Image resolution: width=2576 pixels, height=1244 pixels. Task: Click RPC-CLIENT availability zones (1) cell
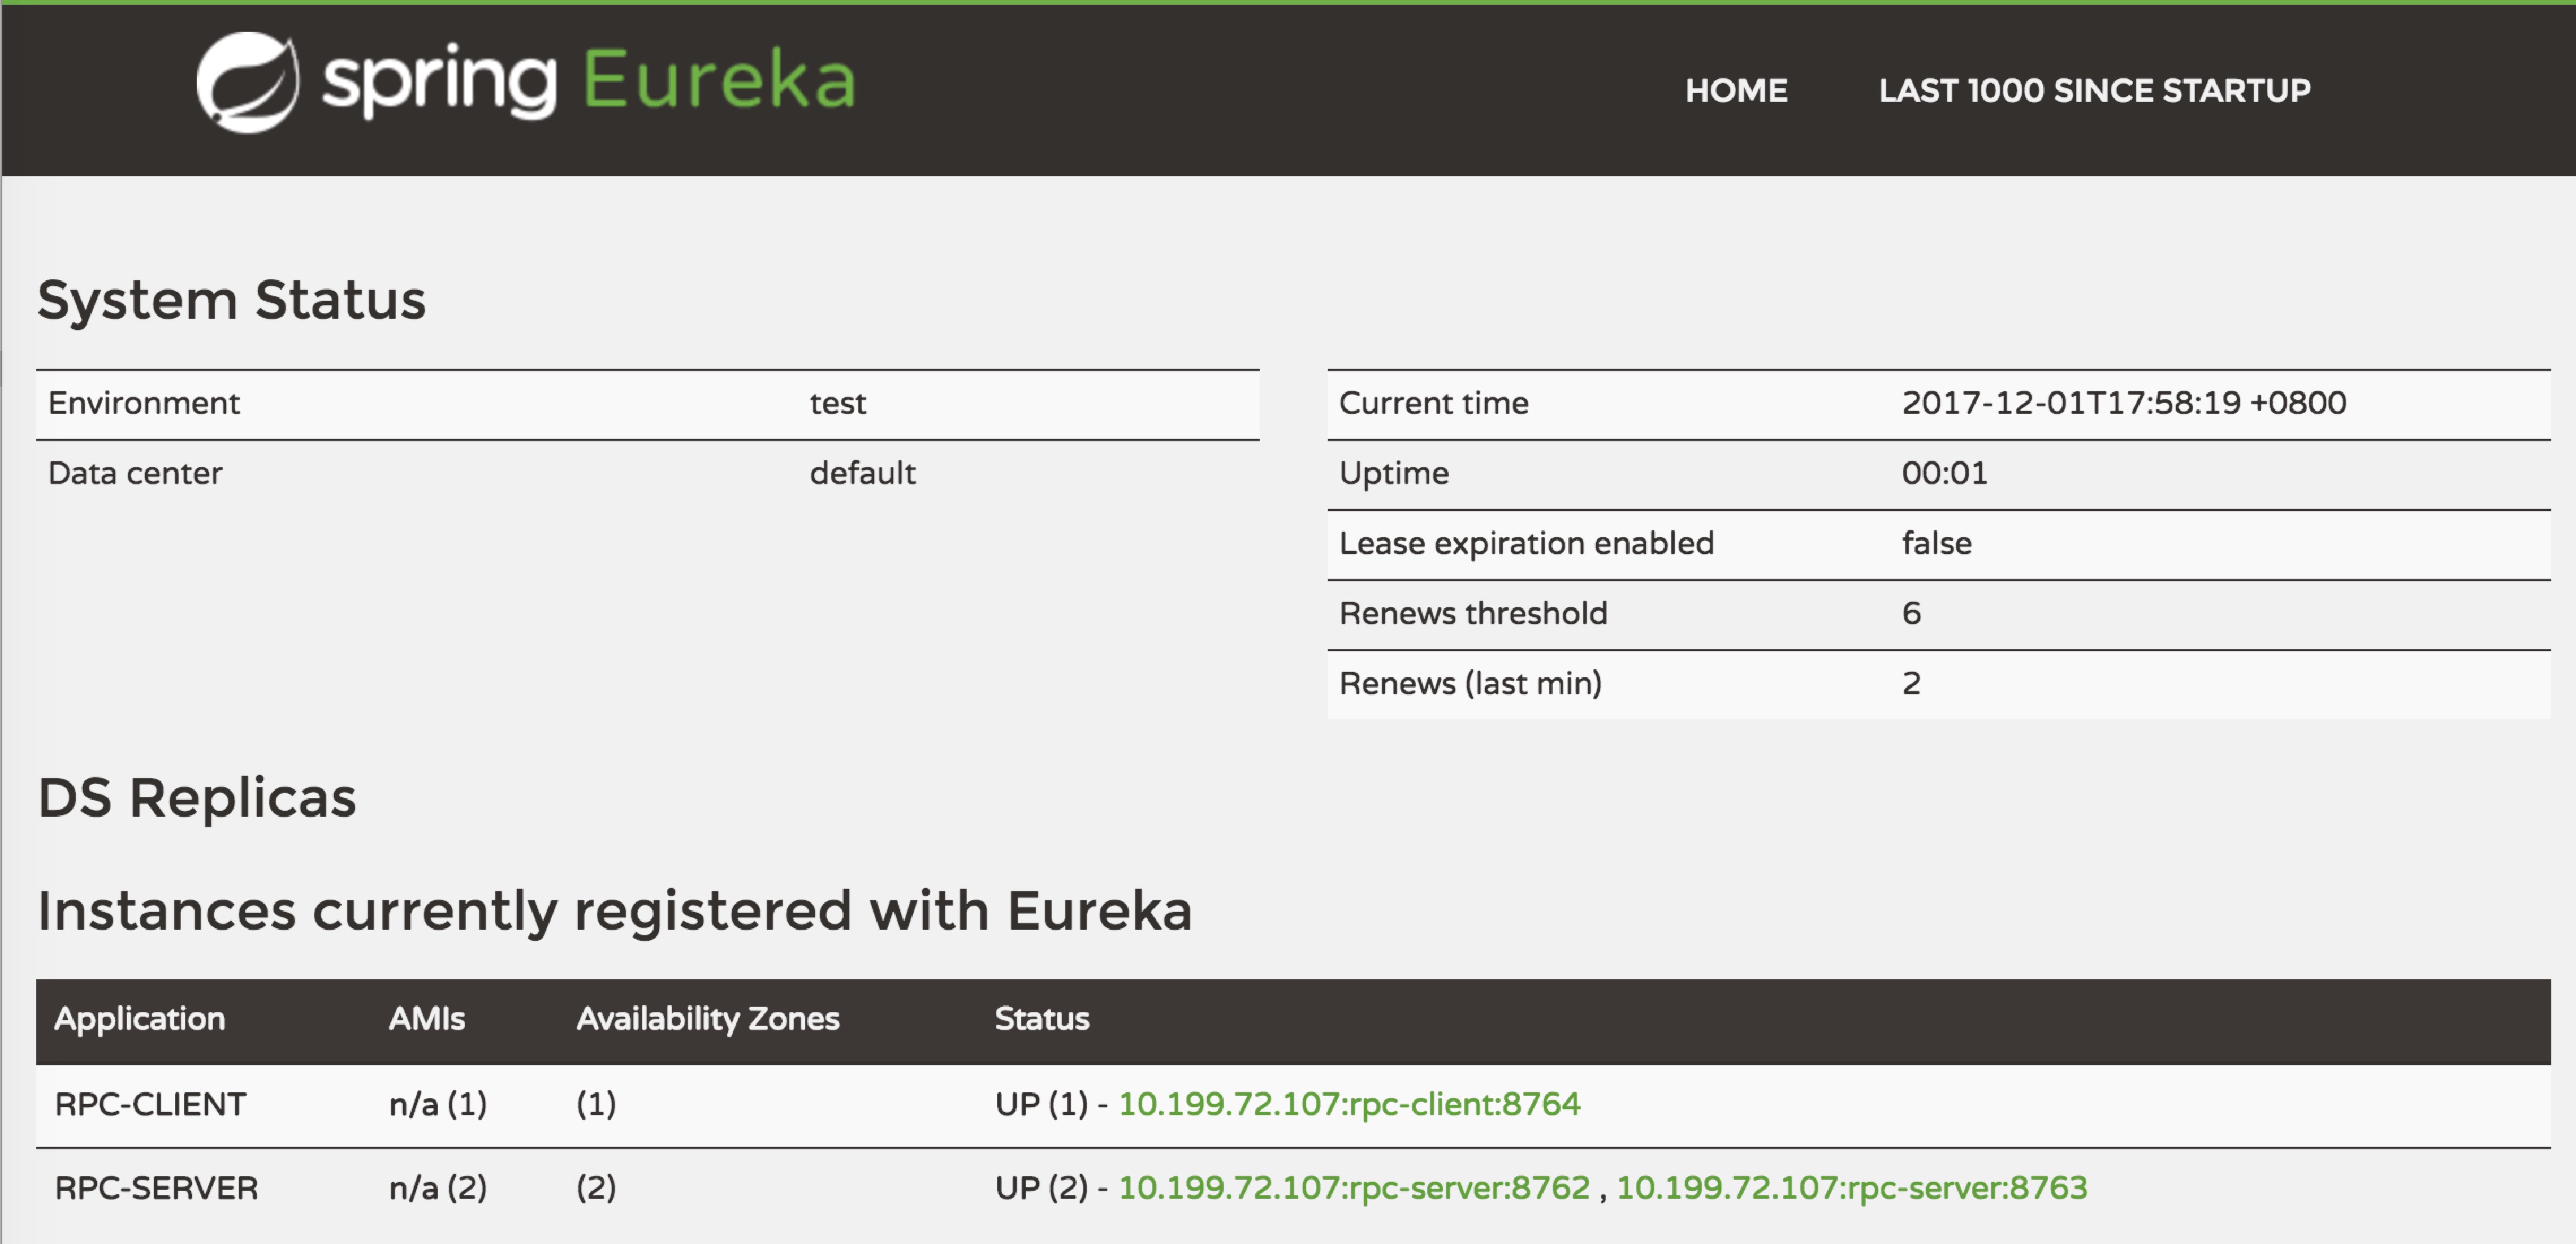(x=596, y=1104)
